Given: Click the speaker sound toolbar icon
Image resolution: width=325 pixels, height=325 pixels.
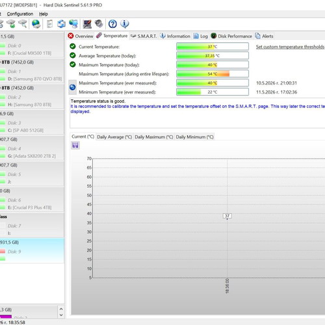Looking at the screenshot, I should [99, 24].
